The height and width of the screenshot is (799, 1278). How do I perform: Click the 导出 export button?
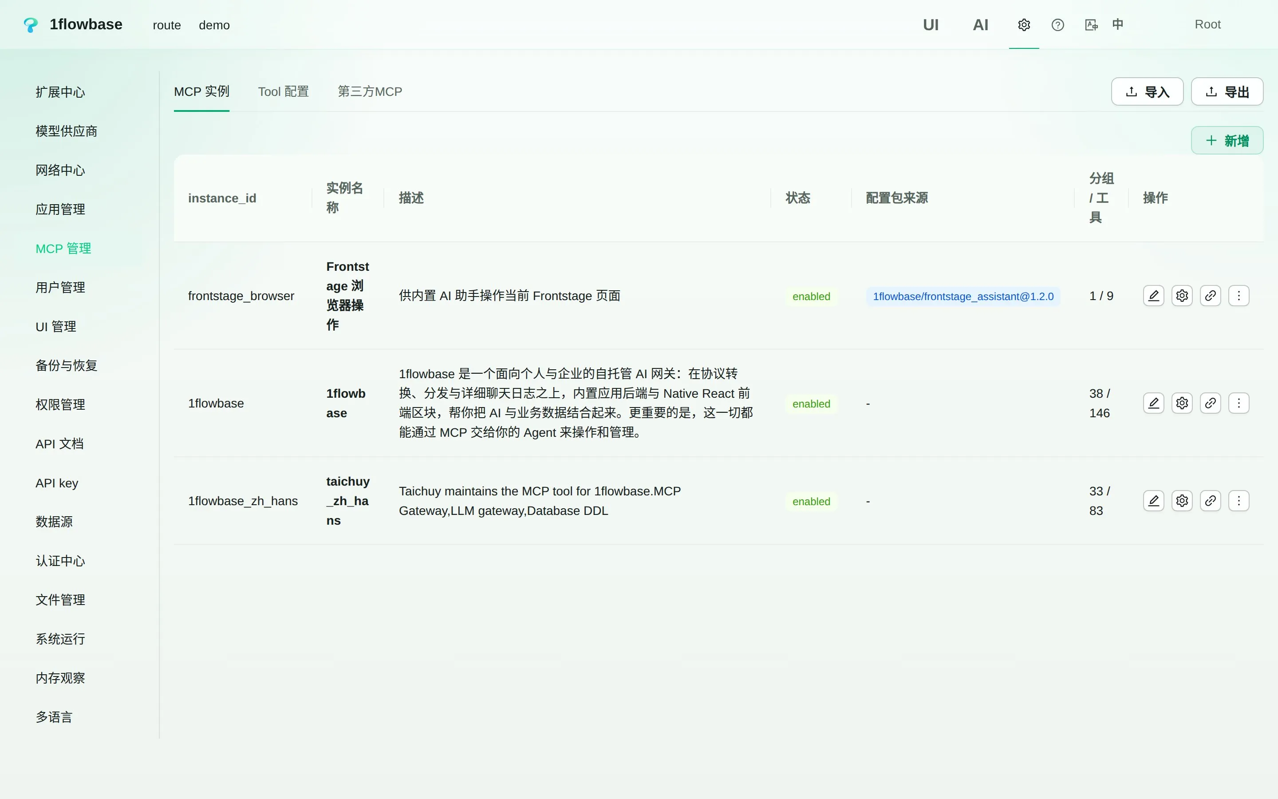(x=1227, y=91)
